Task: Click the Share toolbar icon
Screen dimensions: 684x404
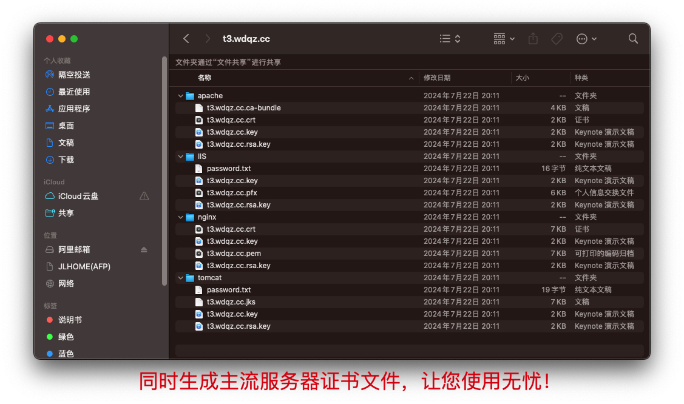Action: pos(533,39)
